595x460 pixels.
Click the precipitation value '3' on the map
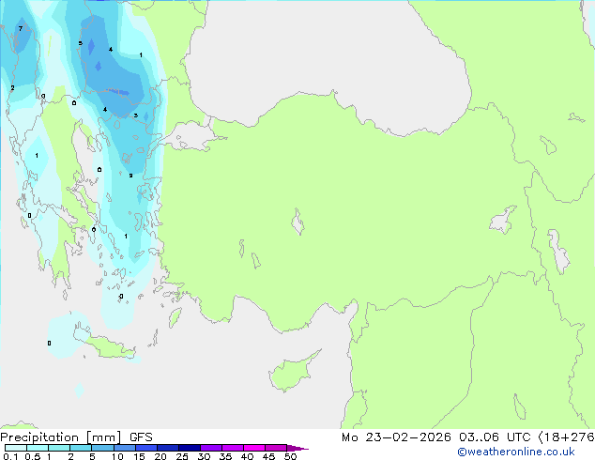tap(135, 115)
